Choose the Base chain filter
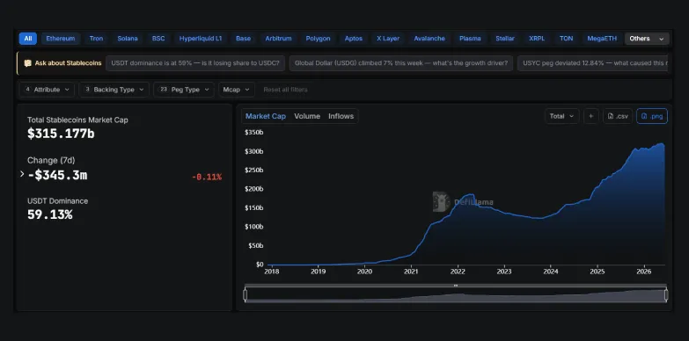 (244, 39)
